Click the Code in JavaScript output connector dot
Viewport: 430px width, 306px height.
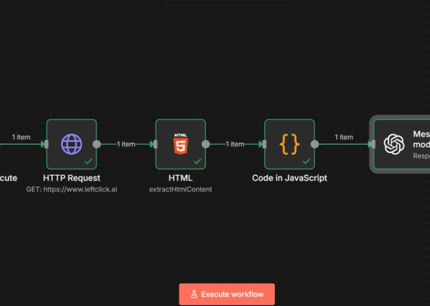315,144
